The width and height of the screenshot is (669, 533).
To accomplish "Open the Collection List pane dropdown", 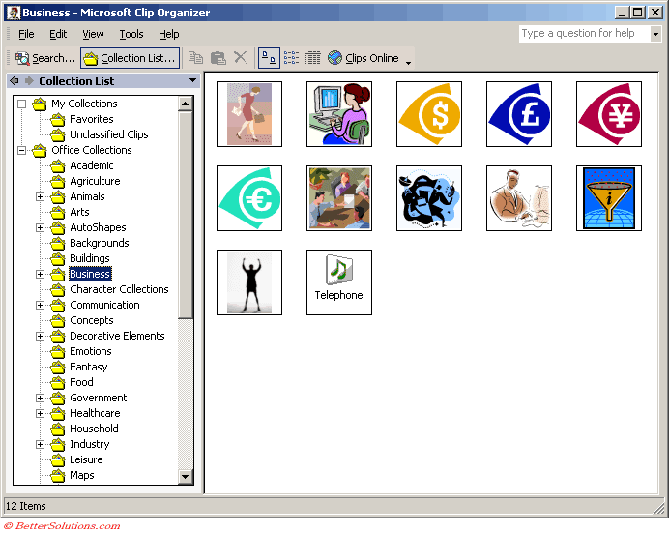I will pyautogui.click(x=192, y=80).
